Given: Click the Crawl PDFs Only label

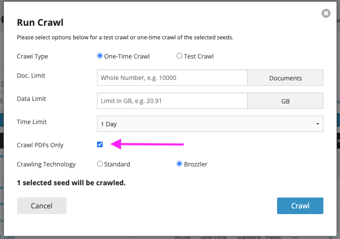Looking at the screenshot, I should tap(40, 145).
